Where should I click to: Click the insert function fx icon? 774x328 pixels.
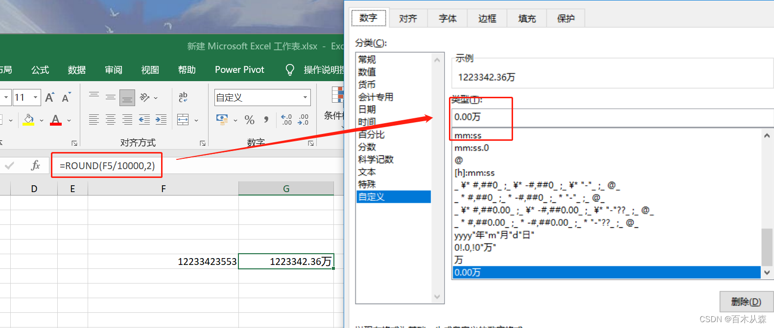pos(35,165)
